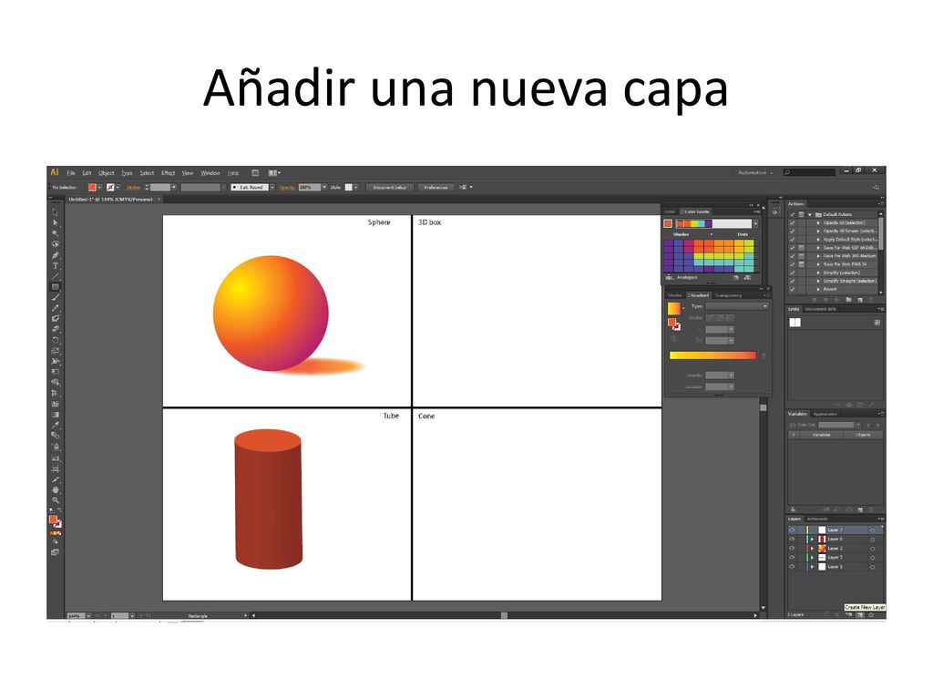This screenshot has width=933, height=700.
Task: Open the Window menu
Action: (x=210, y=173)
